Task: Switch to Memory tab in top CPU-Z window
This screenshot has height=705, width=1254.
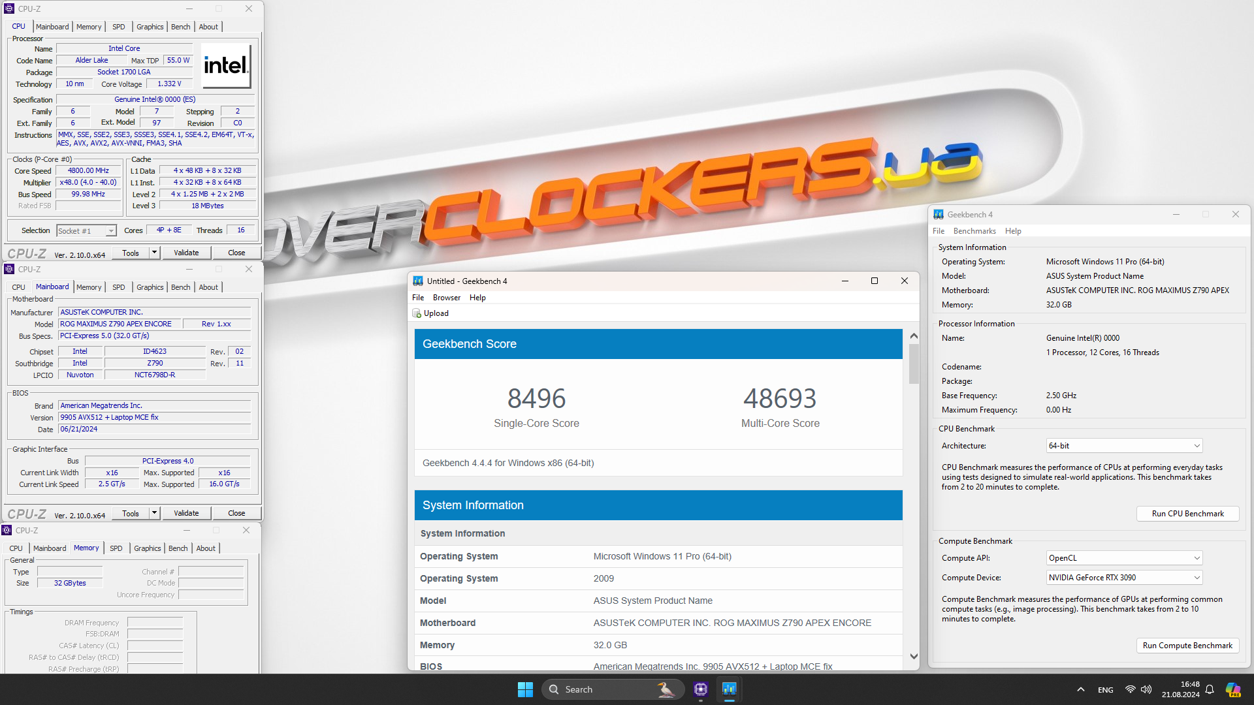Action: pyautogui.click(x=89, y=27)
